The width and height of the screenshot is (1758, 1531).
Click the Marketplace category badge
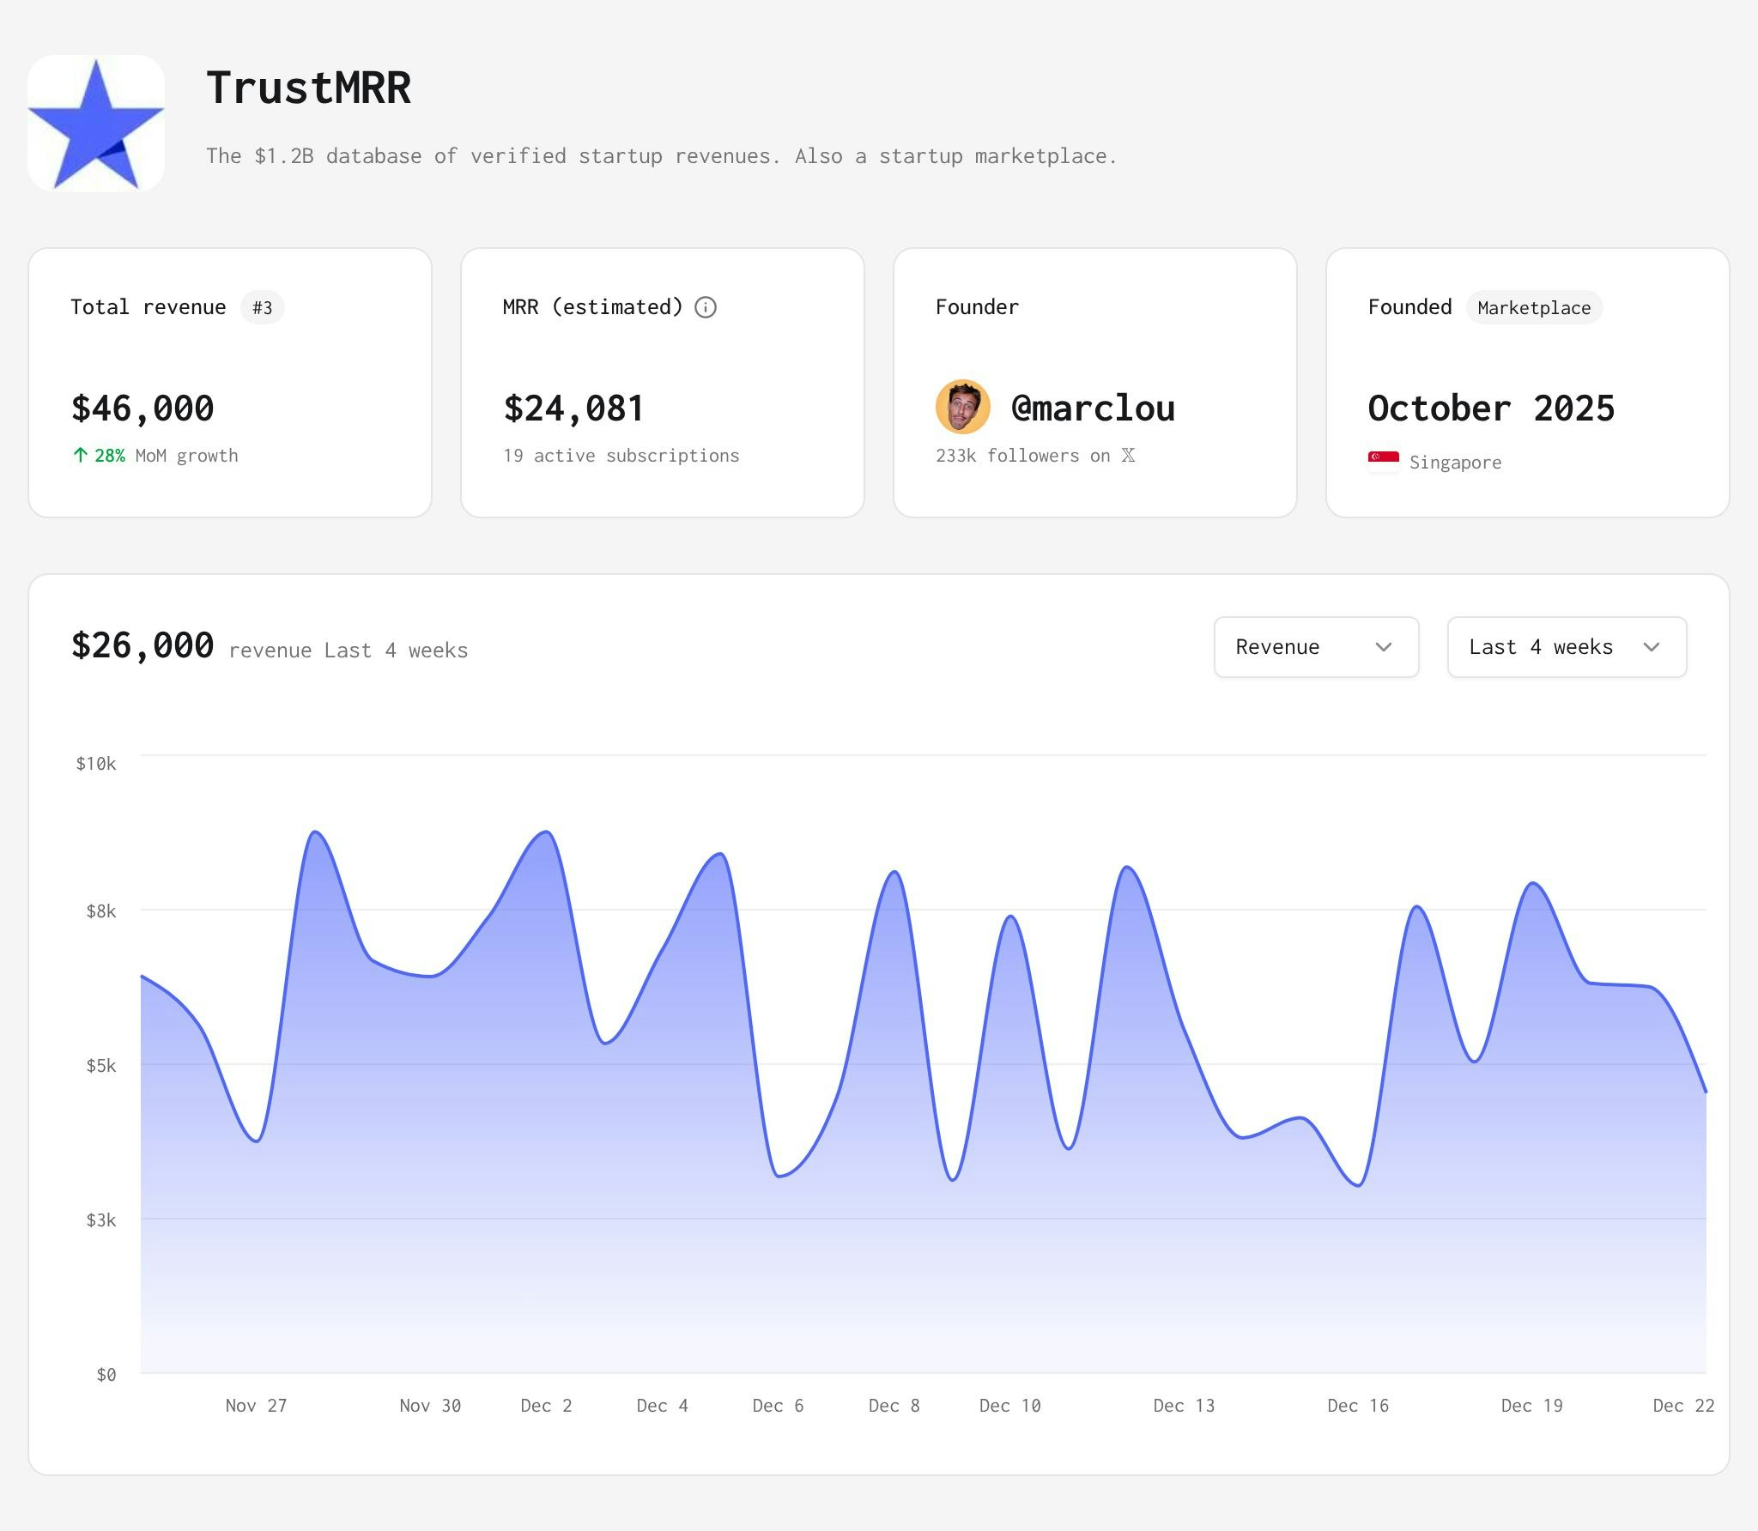(1534, 308)
